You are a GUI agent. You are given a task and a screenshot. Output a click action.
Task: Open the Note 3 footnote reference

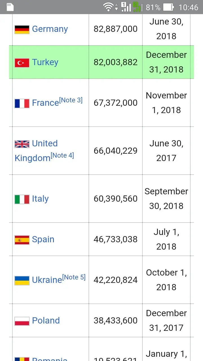tap(71, 100)
